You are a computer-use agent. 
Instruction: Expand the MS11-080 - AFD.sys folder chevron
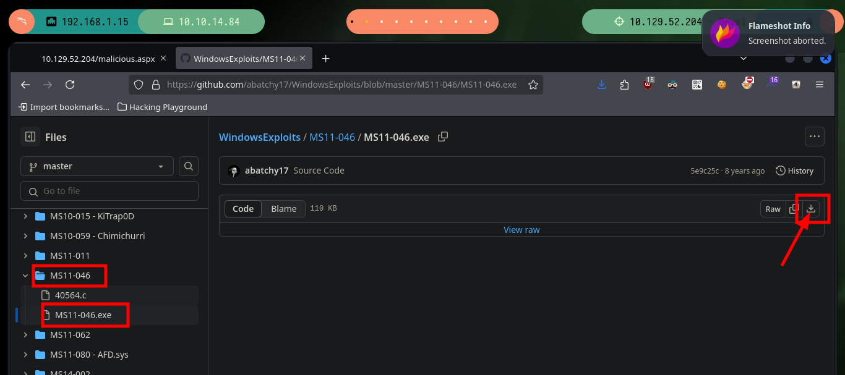click(25, 355)
